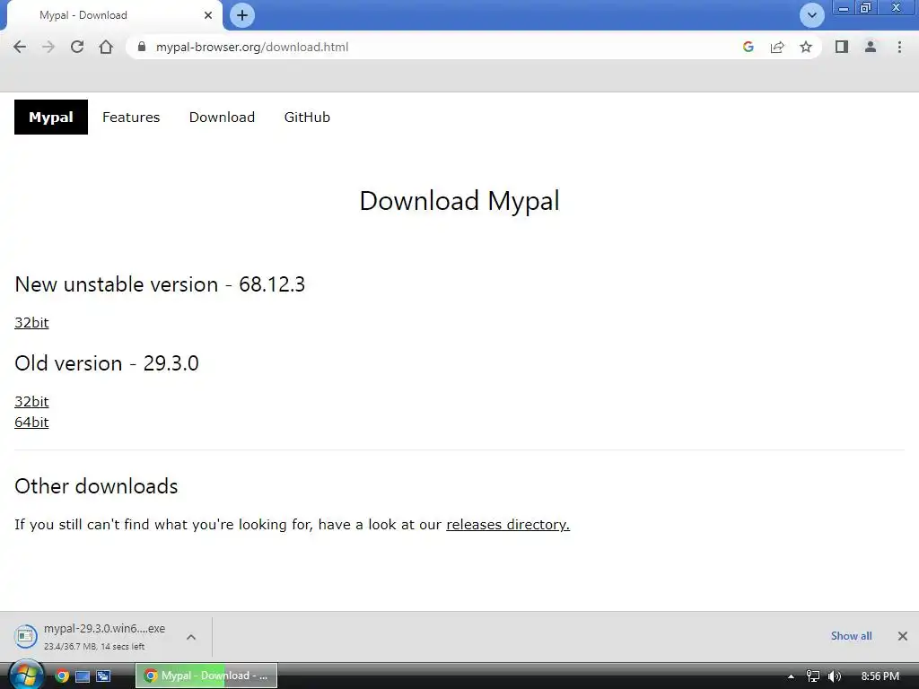Open the volume control tray icon

834,676
